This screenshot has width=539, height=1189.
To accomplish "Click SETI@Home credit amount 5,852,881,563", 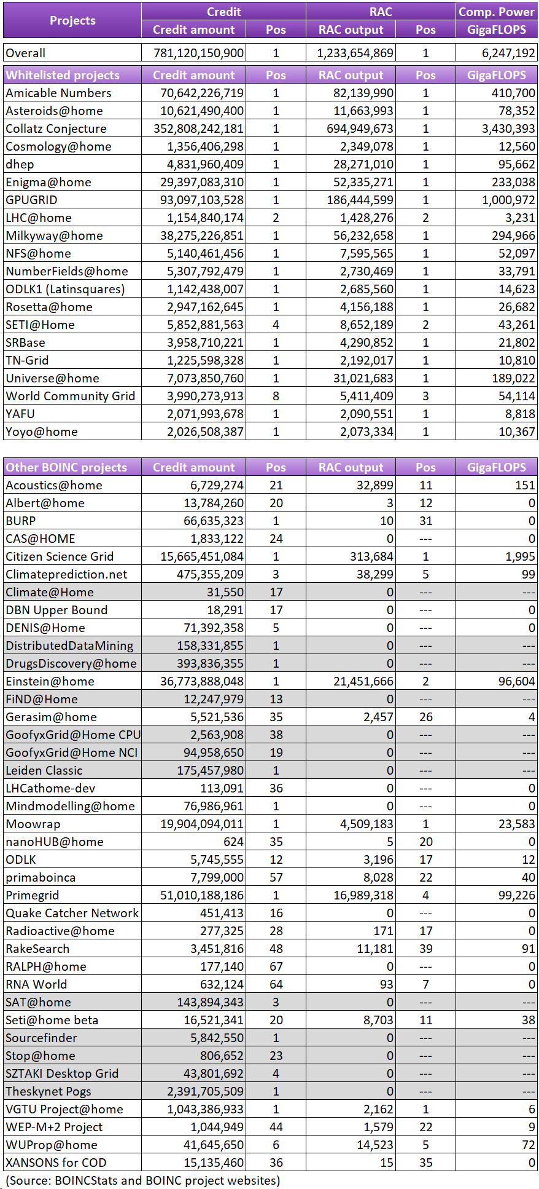I will coord(205,325).
